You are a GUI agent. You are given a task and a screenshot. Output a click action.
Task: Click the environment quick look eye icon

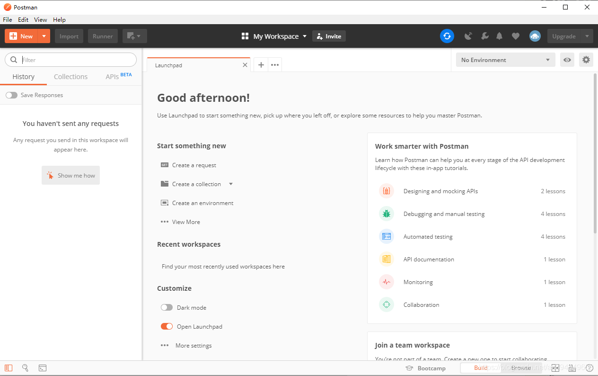coord(567,60)
